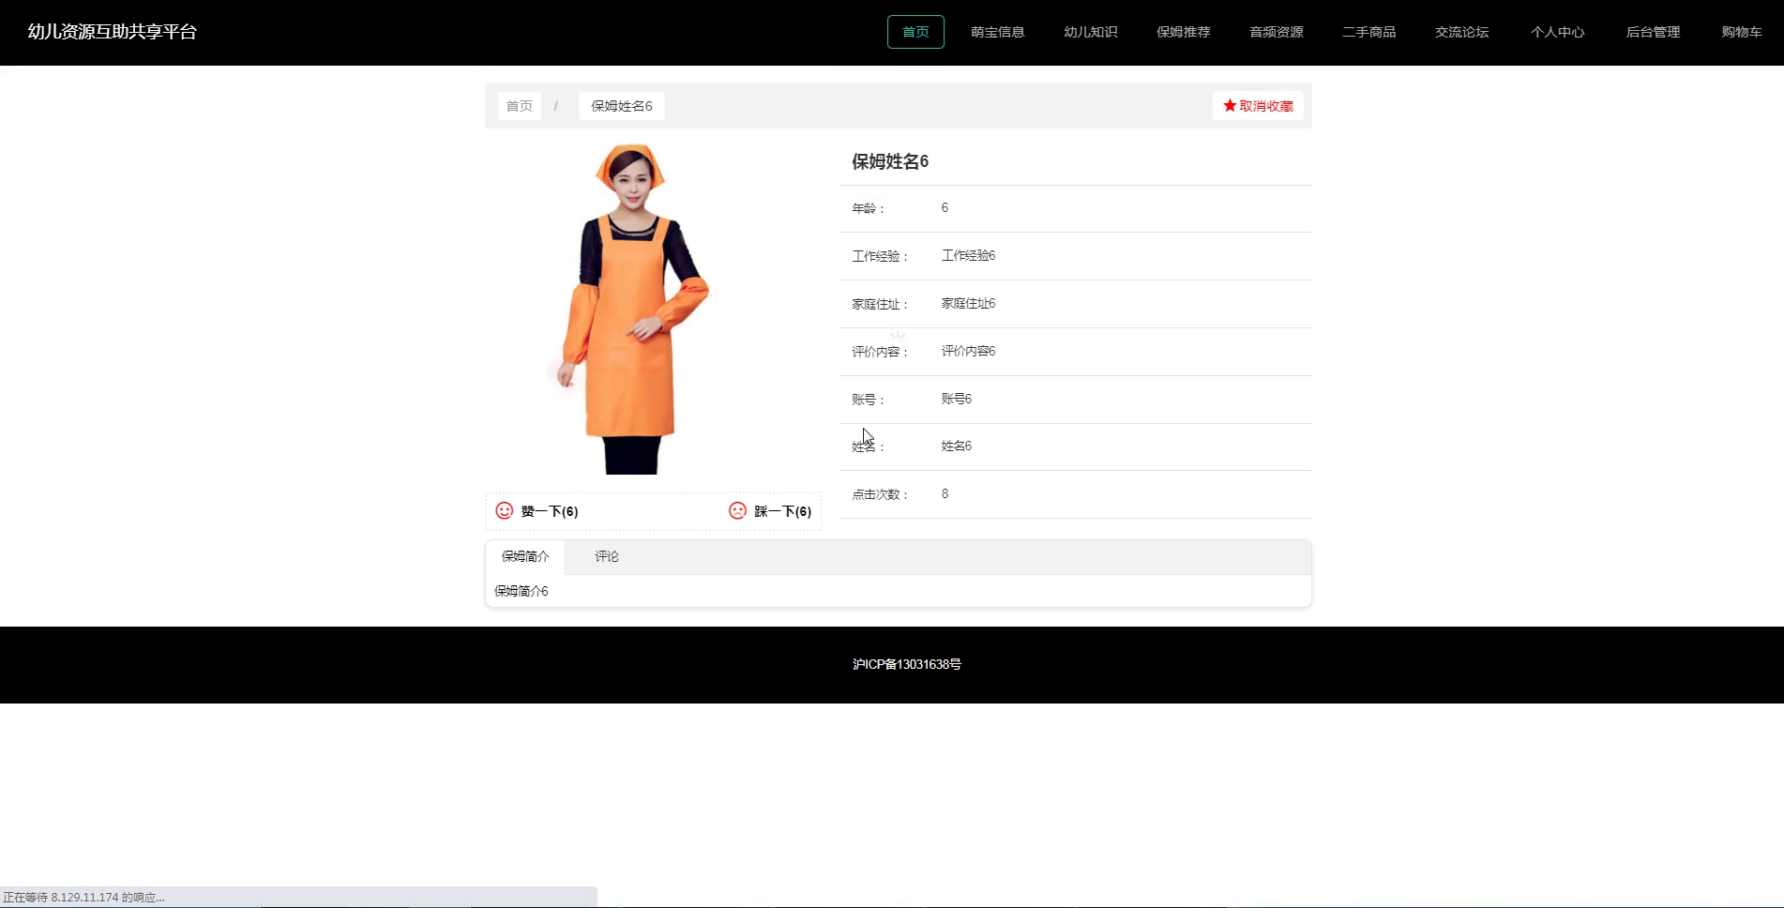Open the 幼儿知识 menu item

pos(1091,32)
